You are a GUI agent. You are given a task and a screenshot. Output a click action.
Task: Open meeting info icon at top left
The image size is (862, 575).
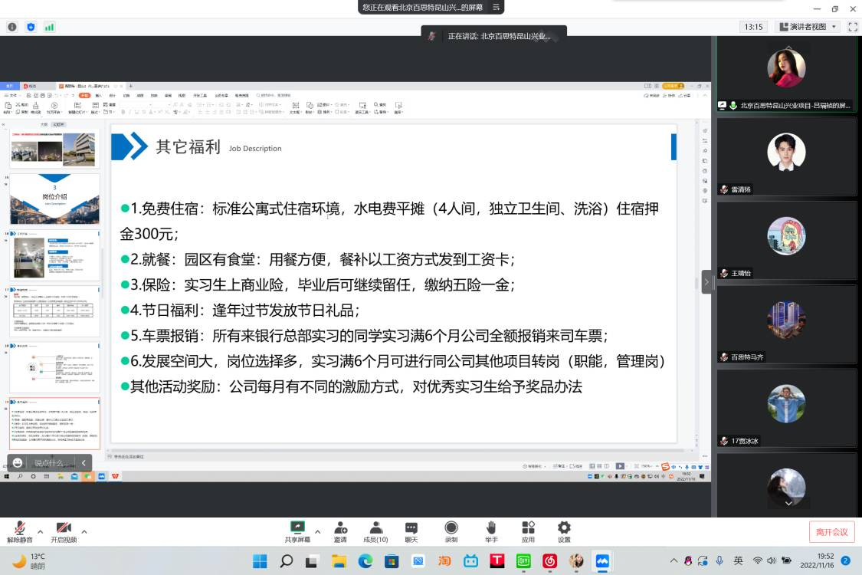click(x=12, y=27)
